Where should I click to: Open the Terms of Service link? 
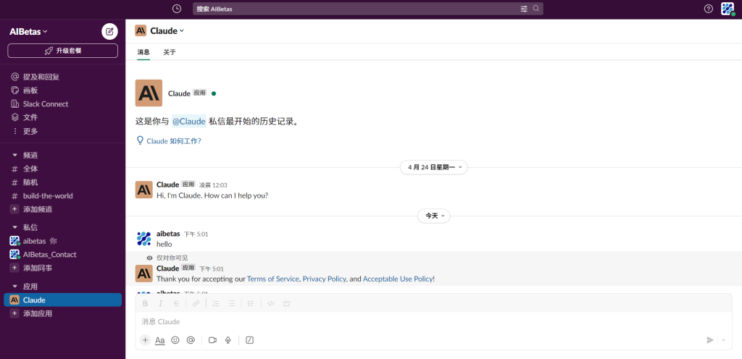(x=273, y=279)
